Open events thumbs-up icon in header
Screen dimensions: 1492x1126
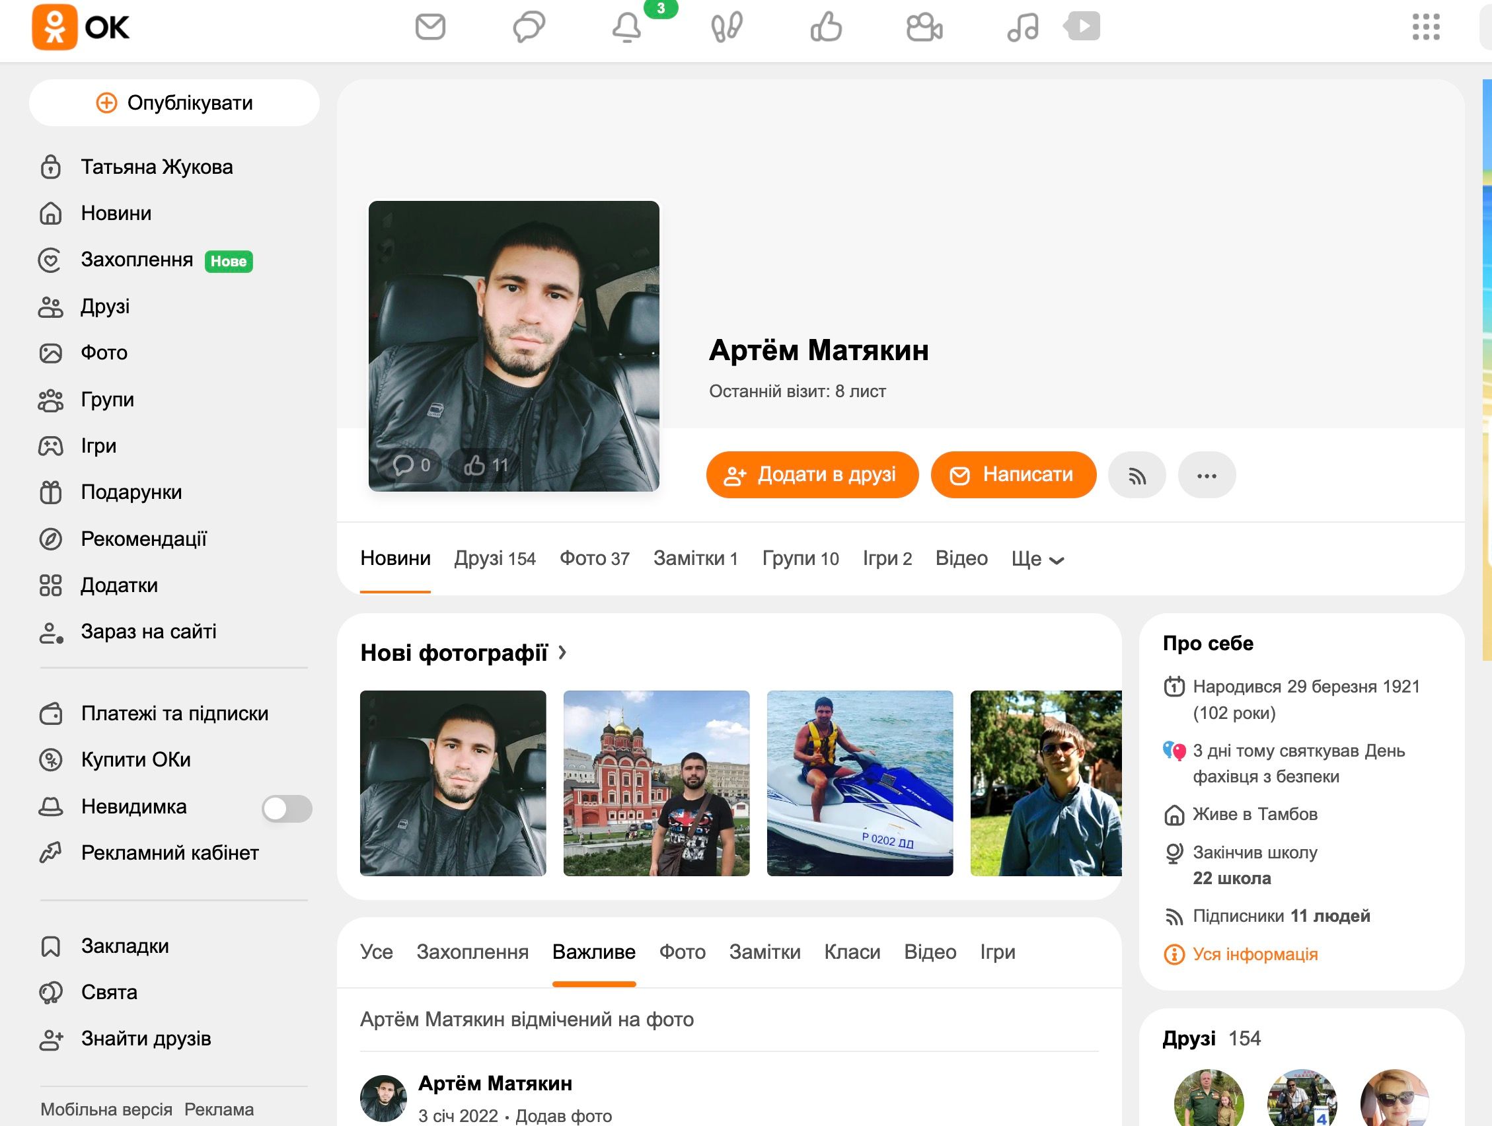click(x=825, y=28)
